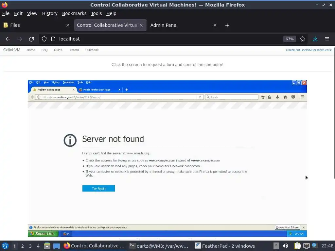
Task: Switch to FeatherPad - 2 windows taskbar entry
Action: click(x=225, y=246)
